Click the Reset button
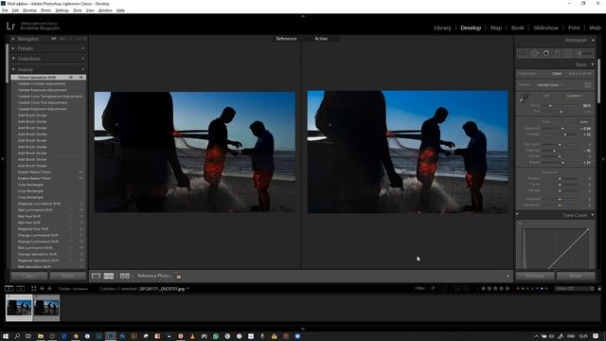 click(576, 276)
